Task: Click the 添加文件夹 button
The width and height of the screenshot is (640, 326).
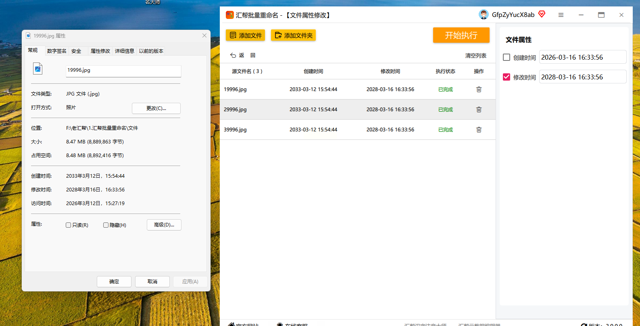Action: (x=293, y=35)
